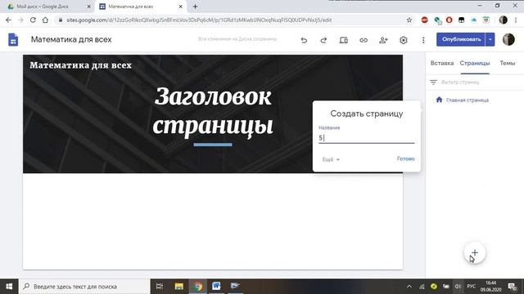Click the browser address bar
Viewport: 524px width, 294px height.
click(231, 20)
